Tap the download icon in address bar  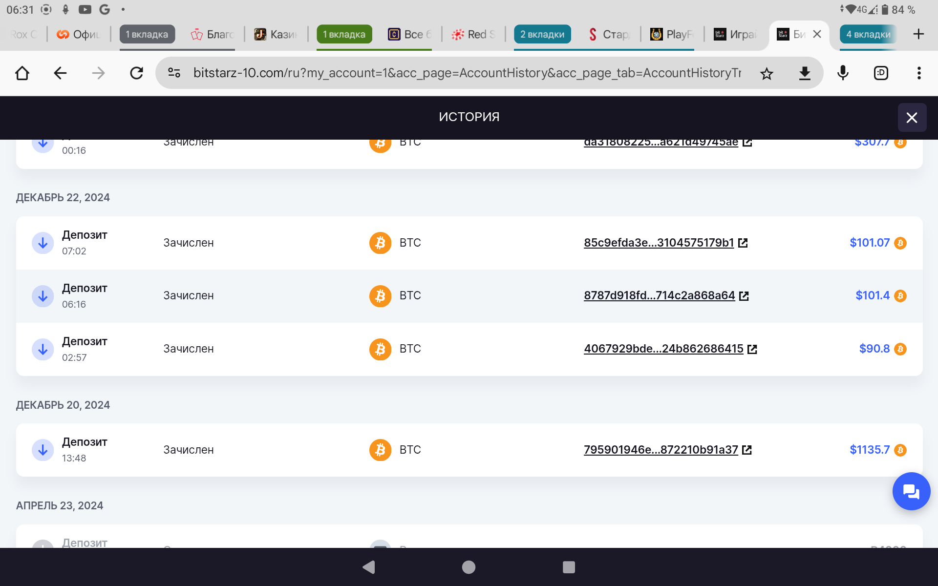click(804, 74)
